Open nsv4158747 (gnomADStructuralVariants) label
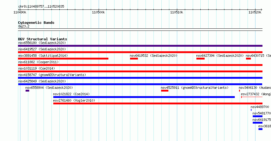 (52, 75)
